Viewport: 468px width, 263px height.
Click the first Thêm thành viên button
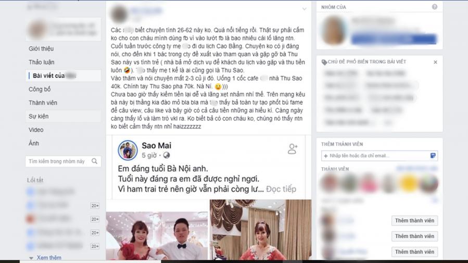[x=414, y=221]
